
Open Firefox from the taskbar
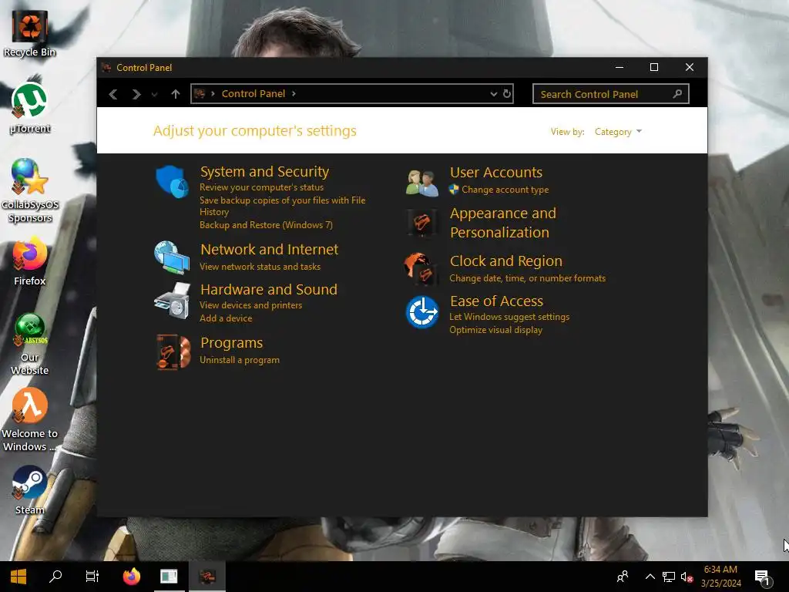click(x=131, y=577)
